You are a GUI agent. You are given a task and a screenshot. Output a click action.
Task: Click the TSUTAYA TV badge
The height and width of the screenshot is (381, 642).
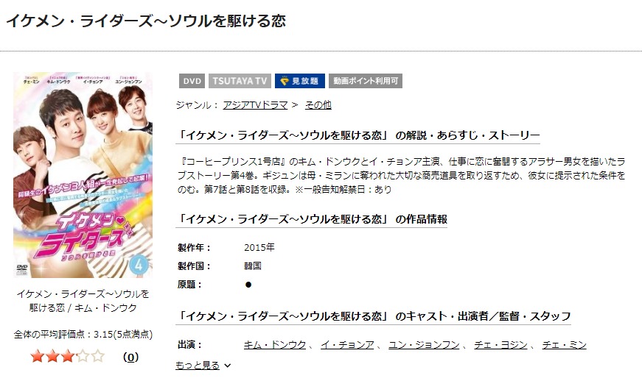(240, 81)
